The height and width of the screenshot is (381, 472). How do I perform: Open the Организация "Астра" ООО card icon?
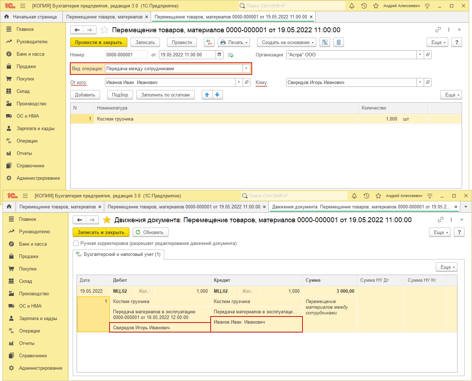click(428, 55)
